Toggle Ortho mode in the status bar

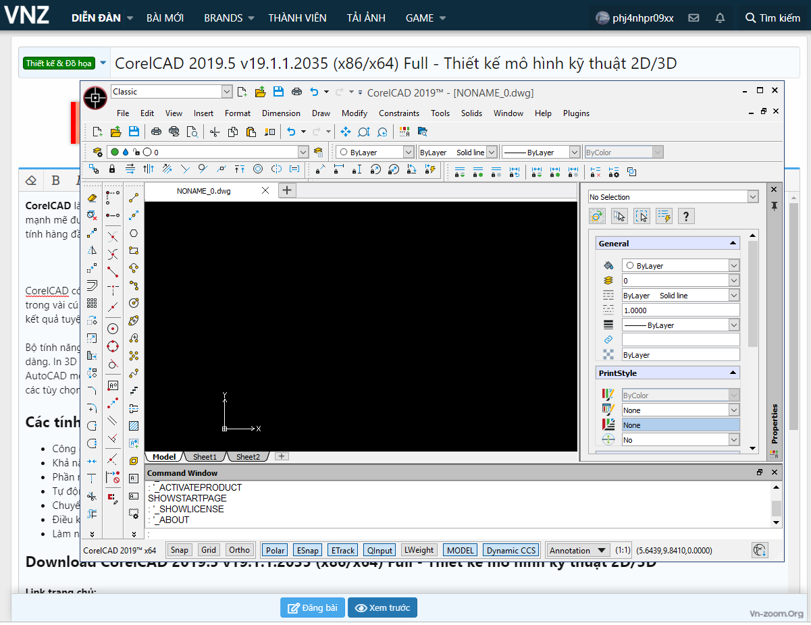tap(240, 550)
